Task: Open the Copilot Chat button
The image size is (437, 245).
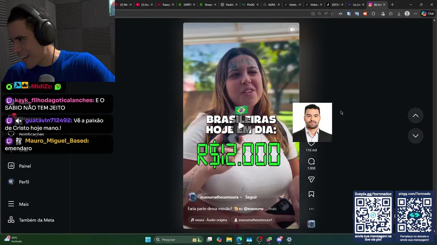Action: tap(427, 14)
